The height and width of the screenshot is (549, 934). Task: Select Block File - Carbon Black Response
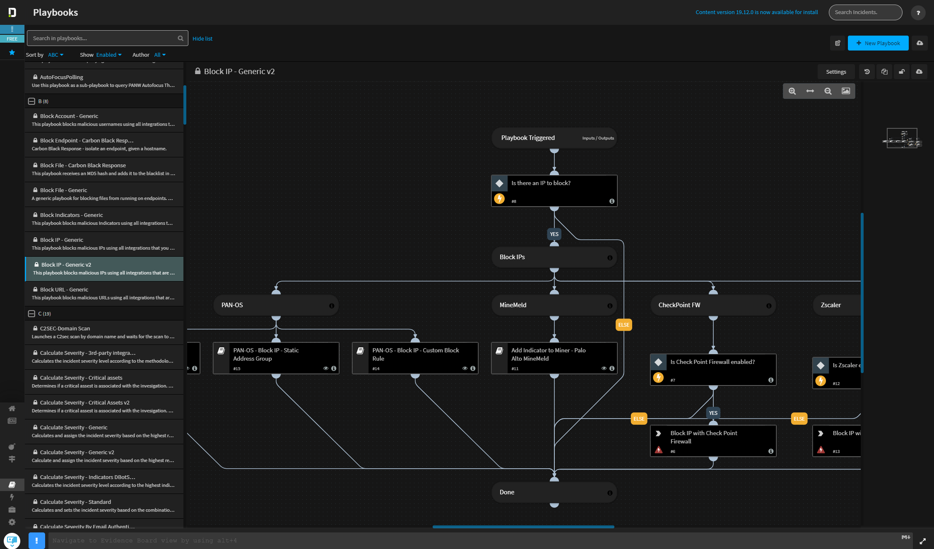click(104, 169)
